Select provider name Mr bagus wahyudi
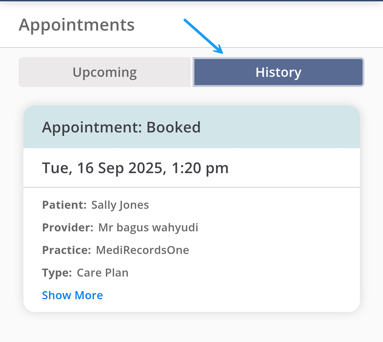 [148, 228]
